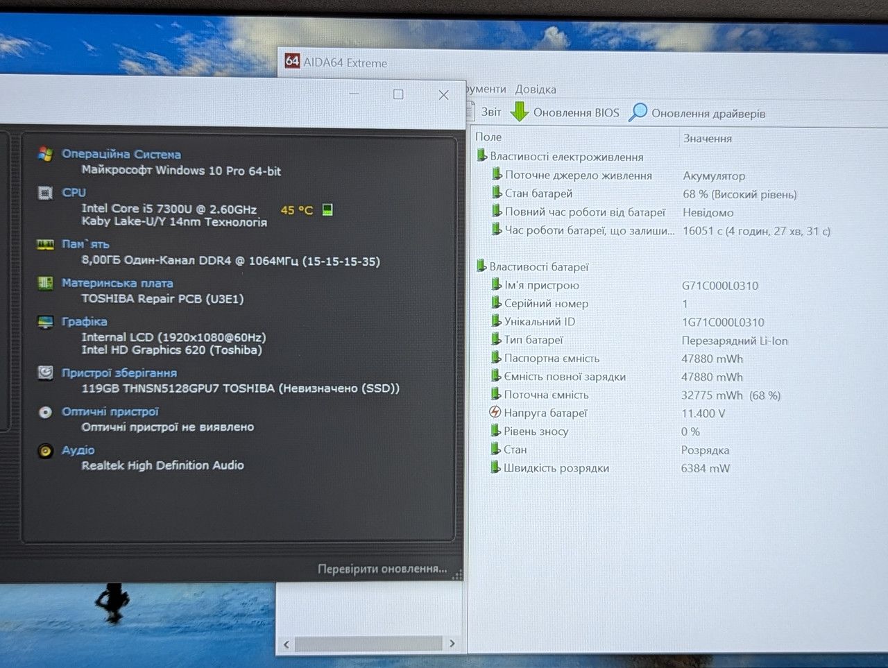
Task: Click the storage drive icon near Пристрої зберігання
Action: click(45, 372)
